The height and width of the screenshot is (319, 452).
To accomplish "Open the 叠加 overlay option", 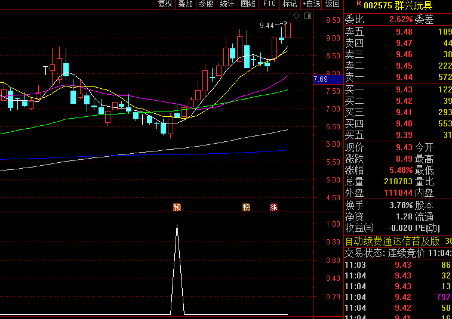I will point(186,4).
